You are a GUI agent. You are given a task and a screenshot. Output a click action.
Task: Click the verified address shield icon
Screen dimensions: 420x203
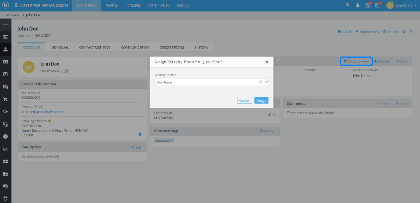pyautogui.click(x=50, y=121)
